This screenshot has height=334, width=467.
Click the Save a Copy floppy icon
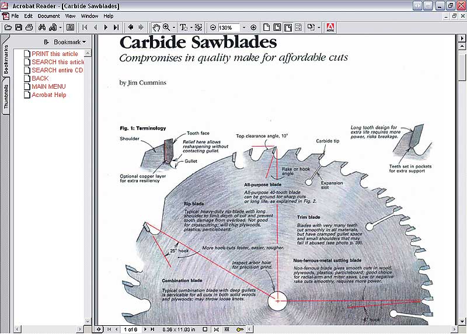tap(19, 27)
